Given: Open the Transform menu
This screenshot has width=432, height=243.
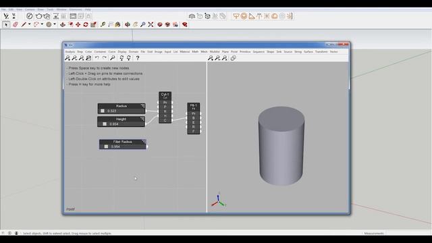Looking at the screenshot, I should tap(321, 52).
